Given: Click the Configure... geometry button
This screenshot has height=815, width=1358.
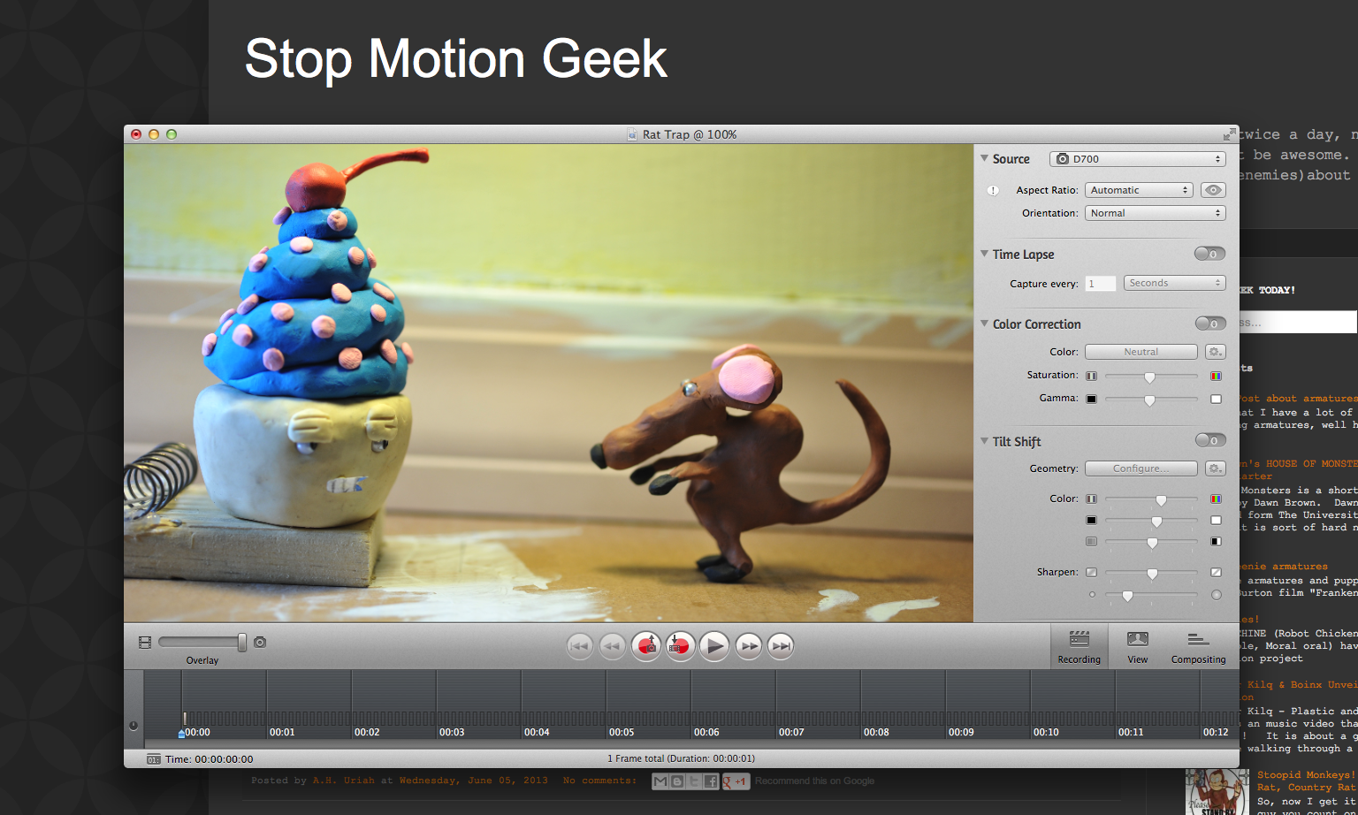Looking at the screenshot, I should (x=1141, y=468).
